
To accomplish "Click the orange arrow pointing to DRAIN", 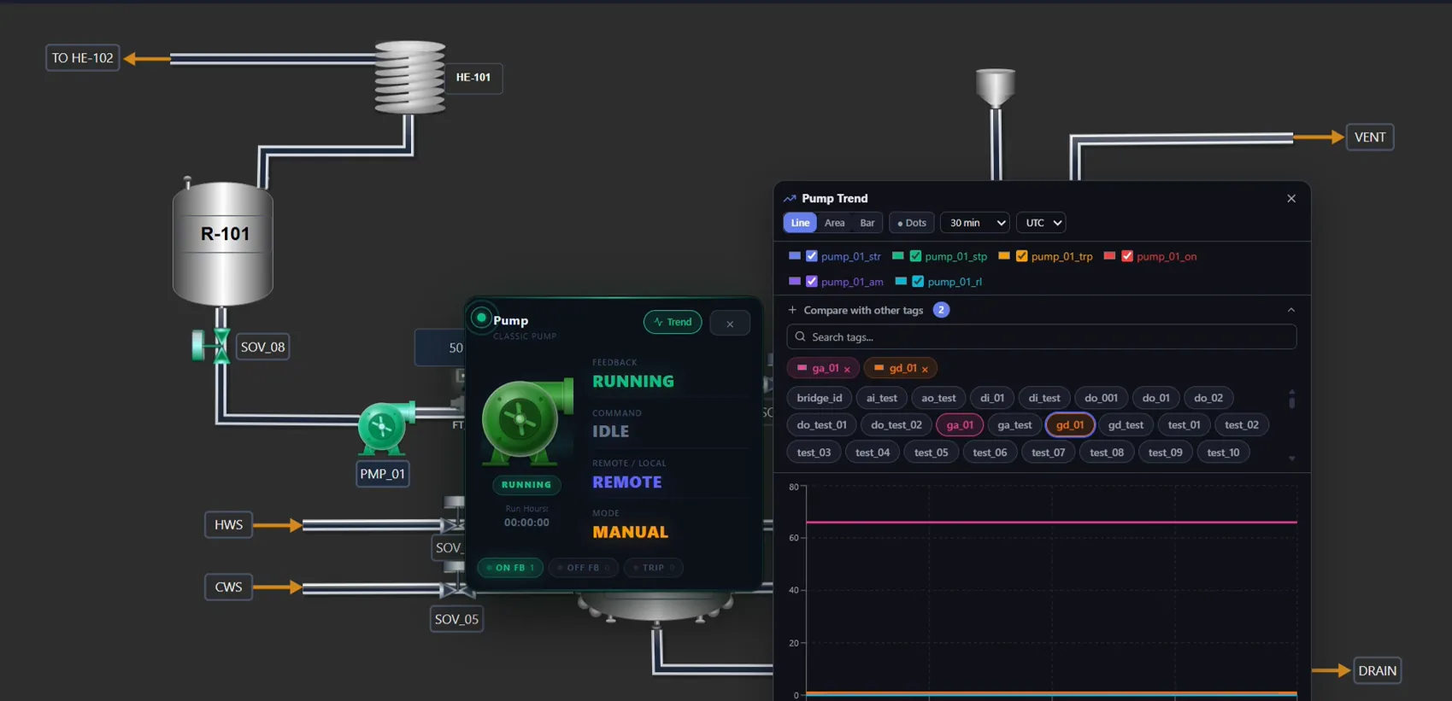I will (1331, 671).
